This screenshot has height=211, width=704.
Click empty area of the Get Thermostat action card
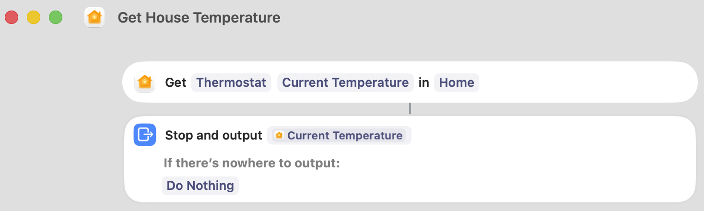(575, 82)
